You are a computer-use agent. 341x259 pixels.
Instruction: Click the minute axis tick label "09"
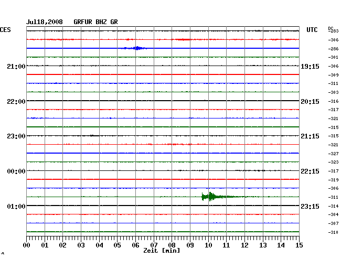click(190, 245)
